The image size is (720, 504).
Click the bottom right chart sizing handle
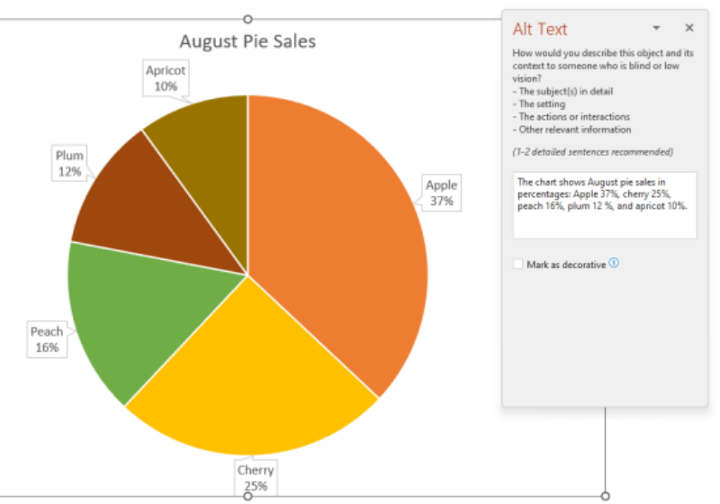(x=605, y=496)
